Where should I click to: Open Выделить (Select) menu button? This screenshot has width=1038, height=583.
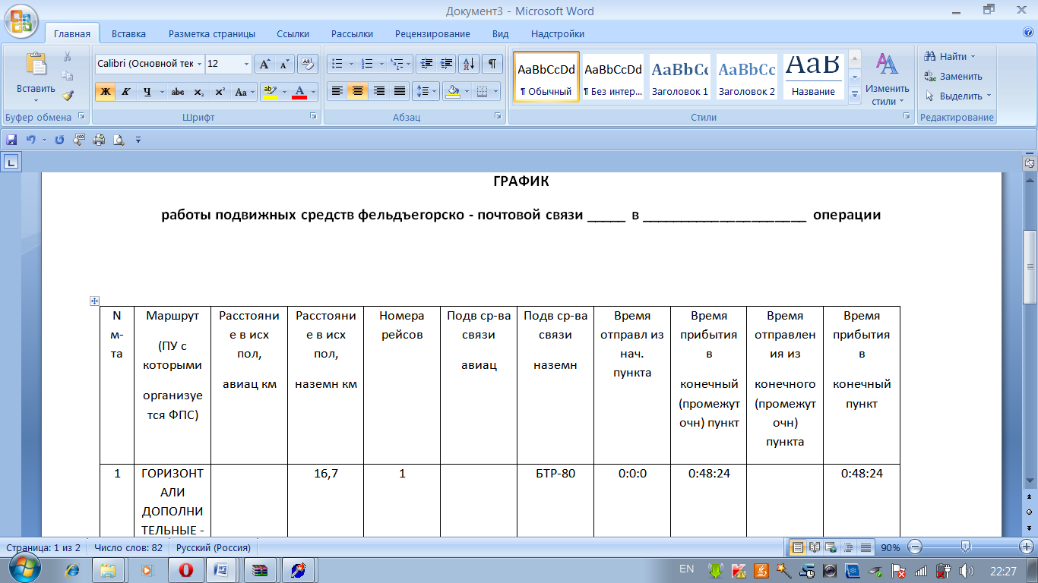click(x=957, y=96)
